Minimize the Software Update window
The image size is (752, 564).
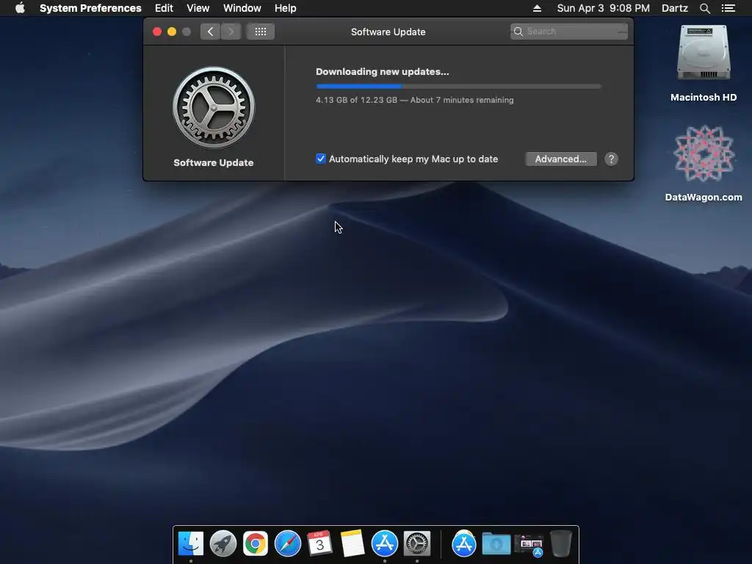[172, 32]
